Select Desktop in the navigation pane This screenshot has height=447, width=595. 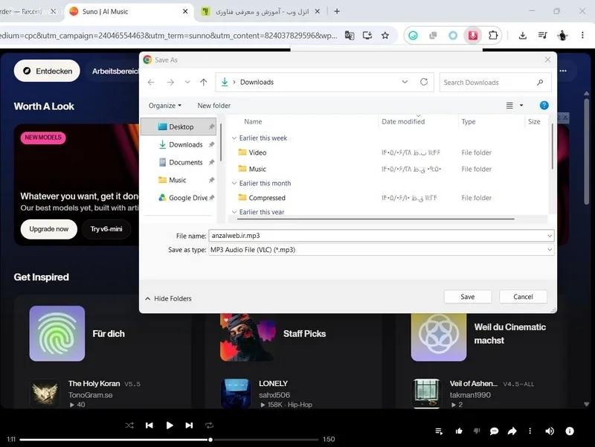click(178, 126)
